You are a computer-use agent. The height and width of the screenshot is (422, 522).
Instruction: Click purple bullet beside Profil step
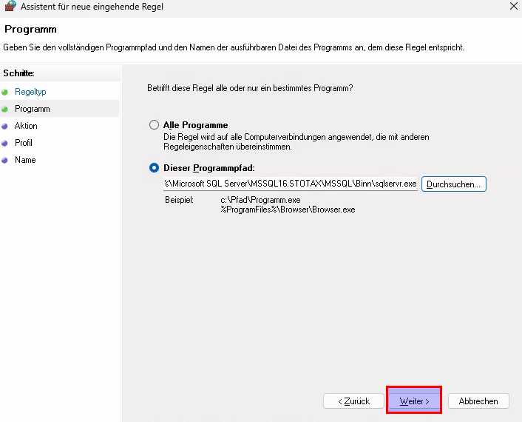click(x=5, y=143)
